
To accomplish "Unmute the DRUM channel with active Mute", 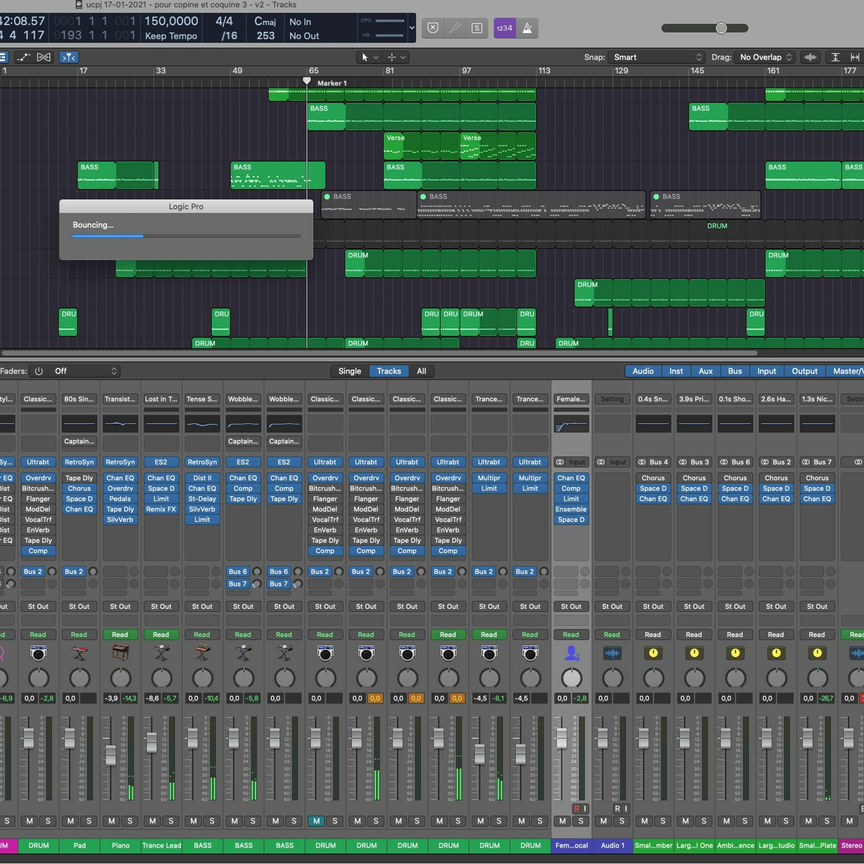I will point(316,821).
